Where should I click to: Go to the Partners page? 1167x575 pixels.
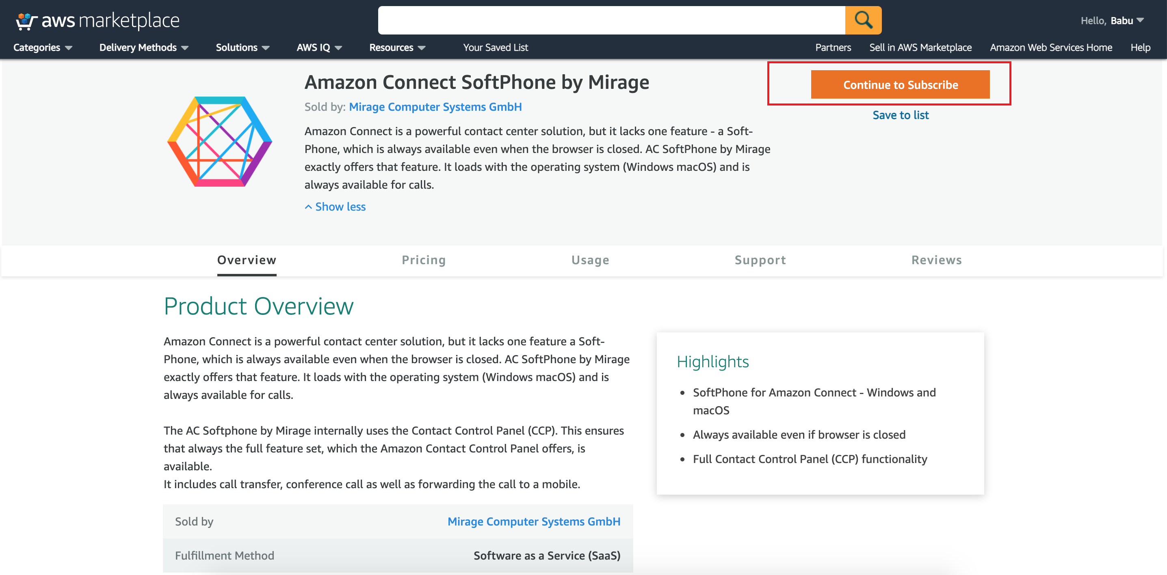point(833,47)
